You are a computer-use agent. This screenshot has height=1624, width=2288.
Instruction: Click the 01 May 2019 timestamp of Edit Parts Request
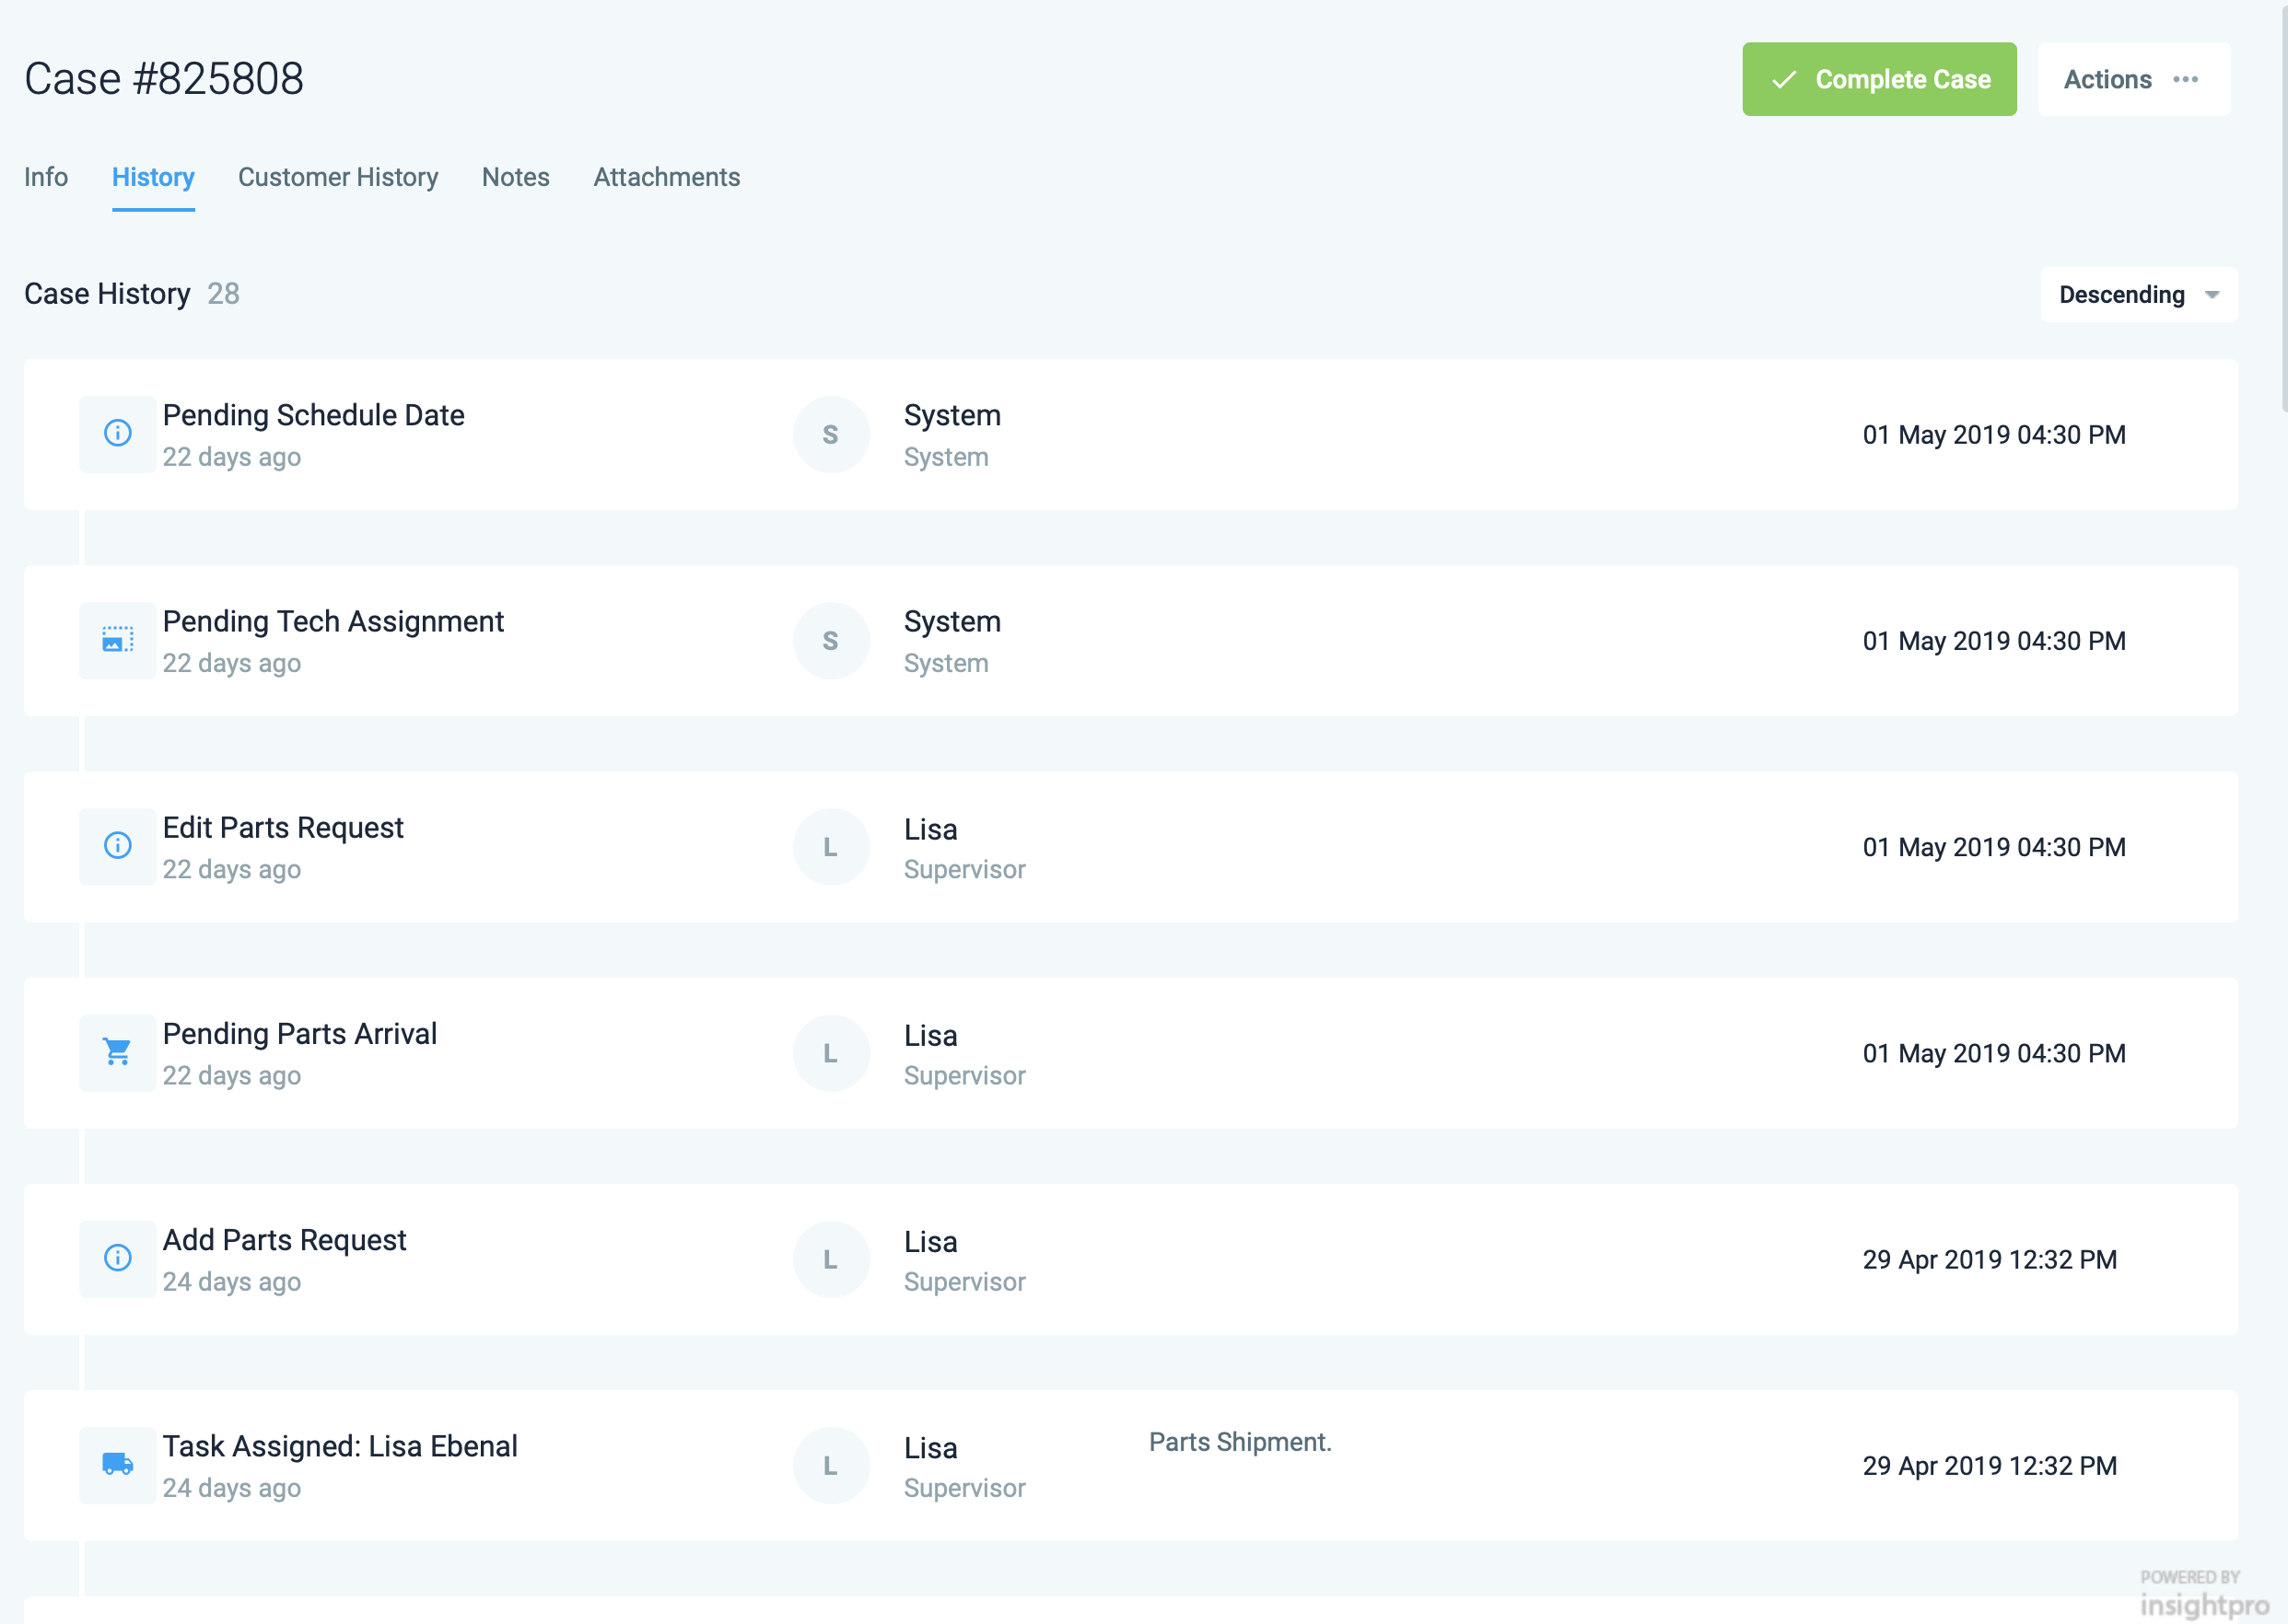coord(1993,847)
